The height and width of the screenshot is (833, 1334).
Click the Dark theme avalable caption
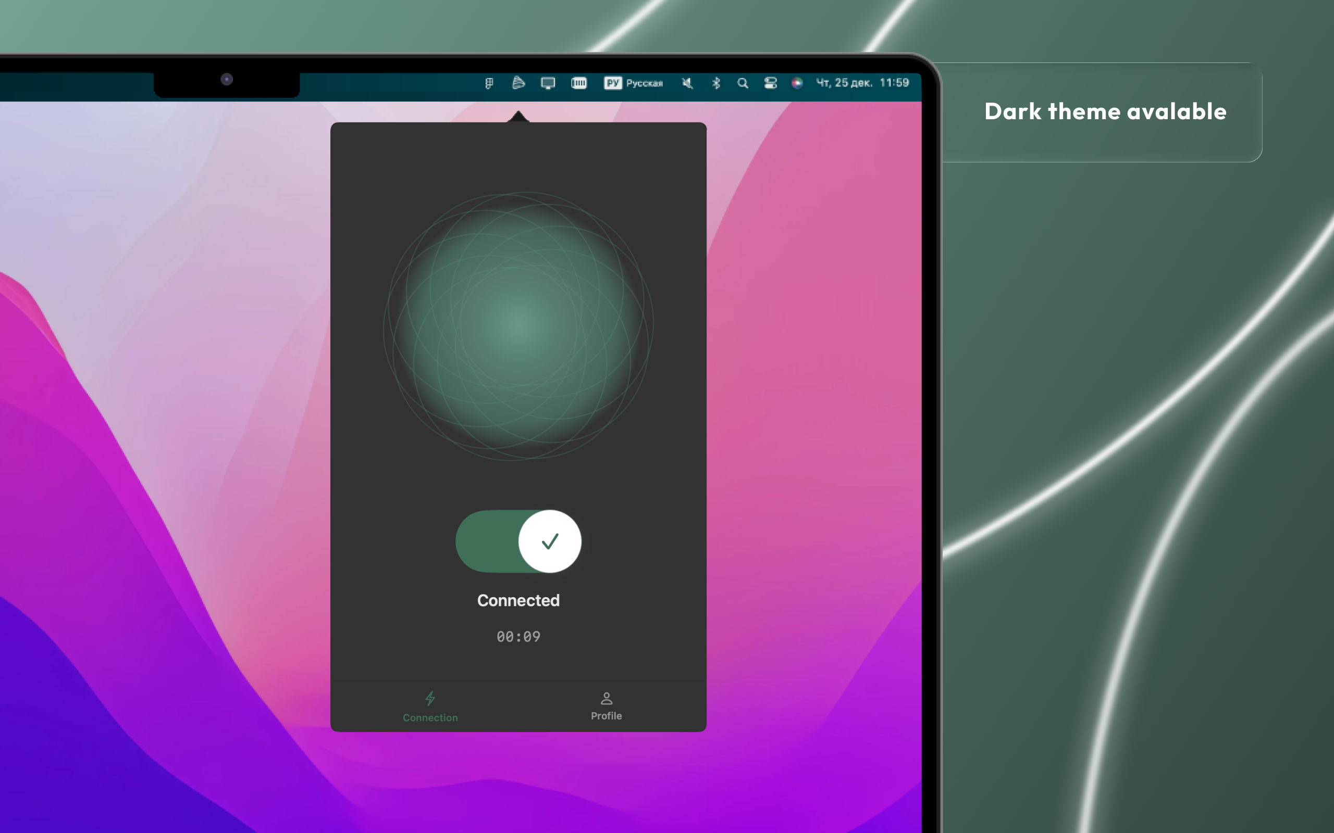click(1105, 111)
